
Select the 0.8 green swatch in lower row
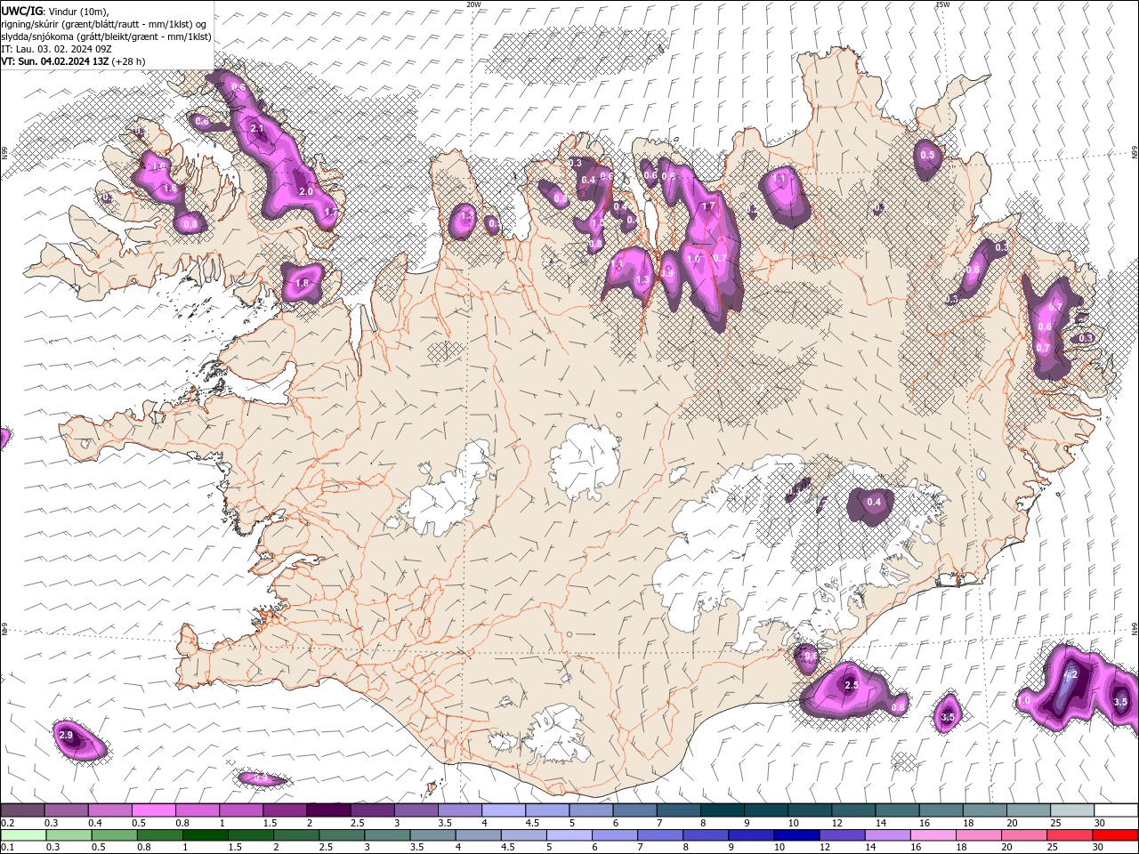[x=159, y=835]
